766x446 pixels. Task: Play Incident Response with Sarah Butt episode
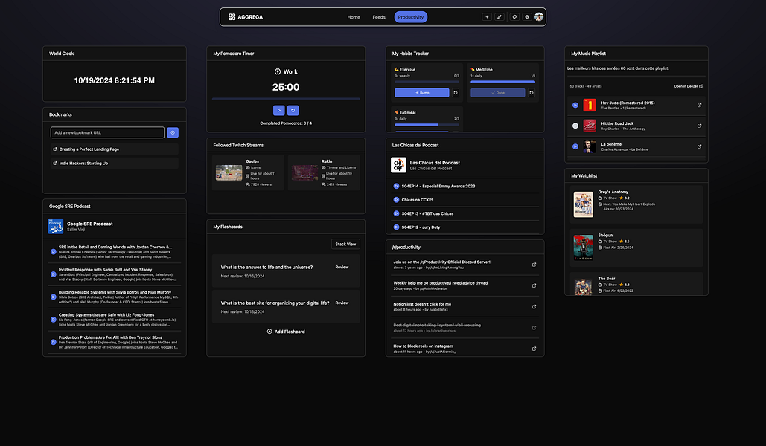coord(54,274)
